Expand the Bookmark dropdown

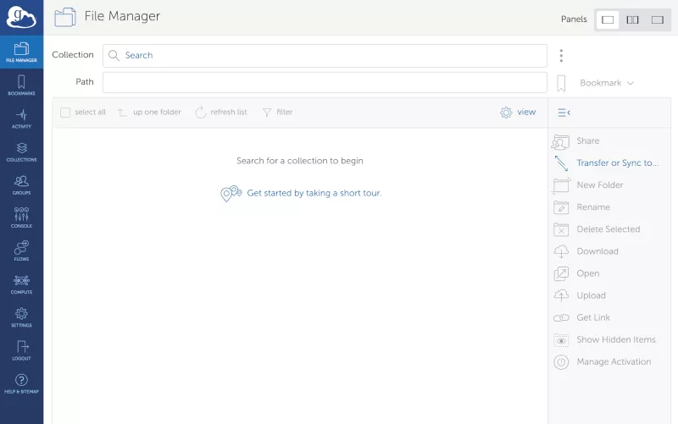607,83
